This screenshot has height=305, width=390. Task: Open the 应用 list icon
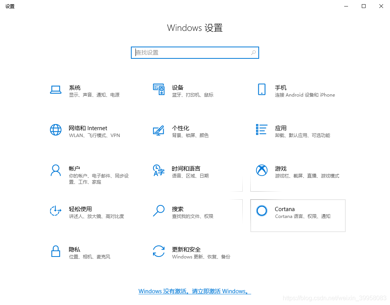click(262, 130)
